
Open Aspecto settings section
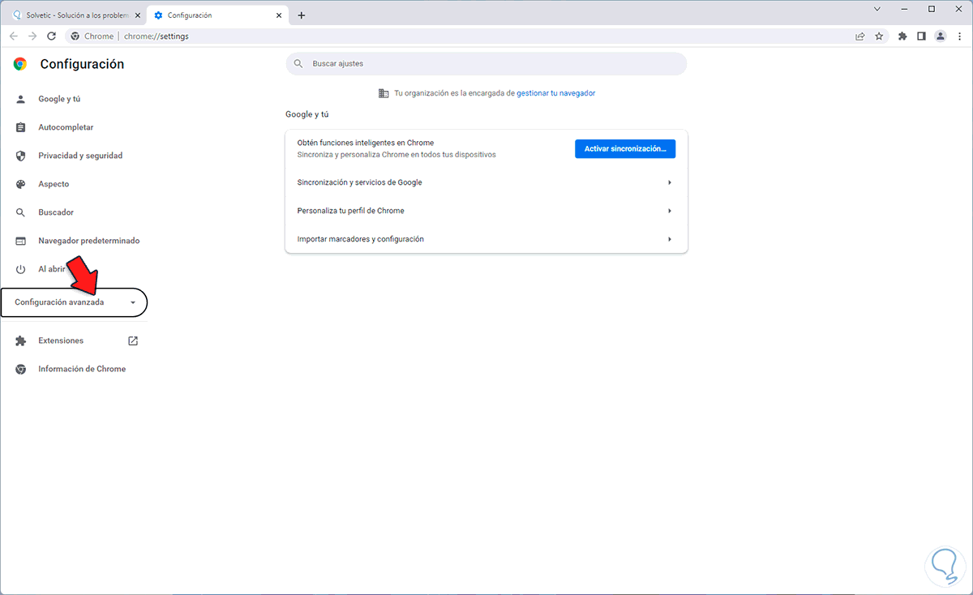[x=54, y=184]
